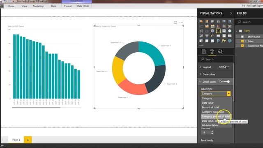Screen dimensions: 263x148
Task: Select the KPI visual
Action: [230, 36]
